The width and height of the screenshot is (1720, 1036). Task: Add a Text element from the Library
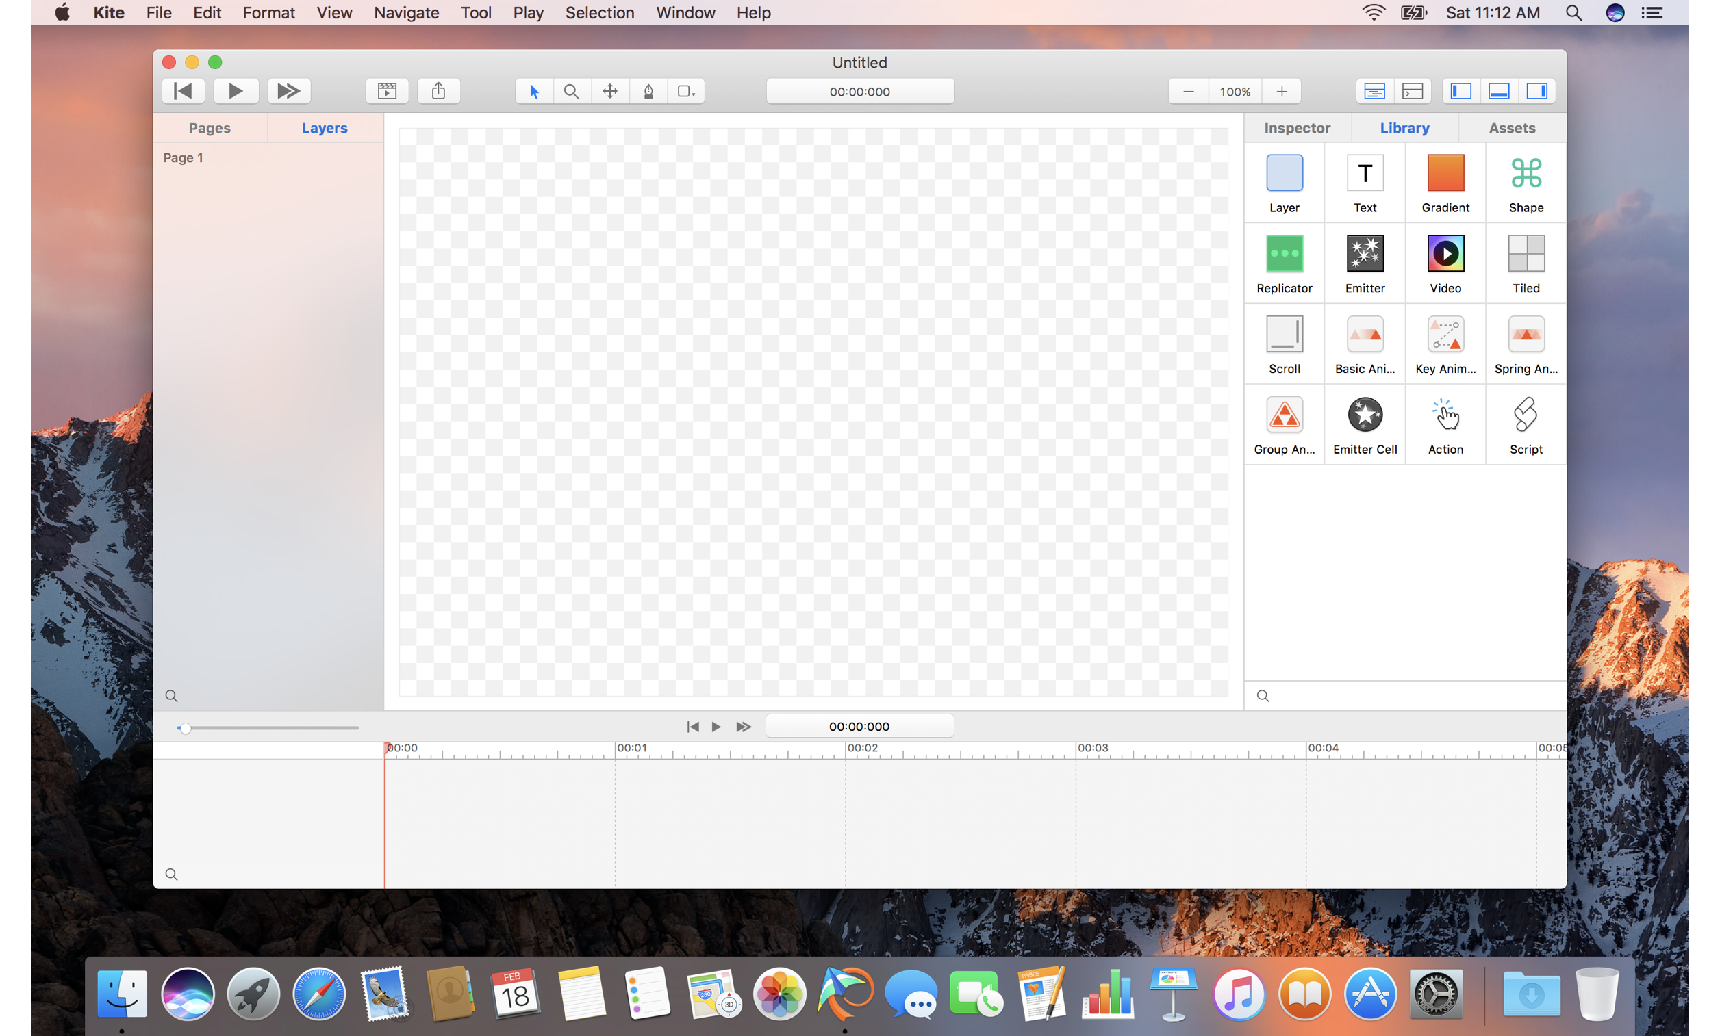click(x=1364, y=181)
